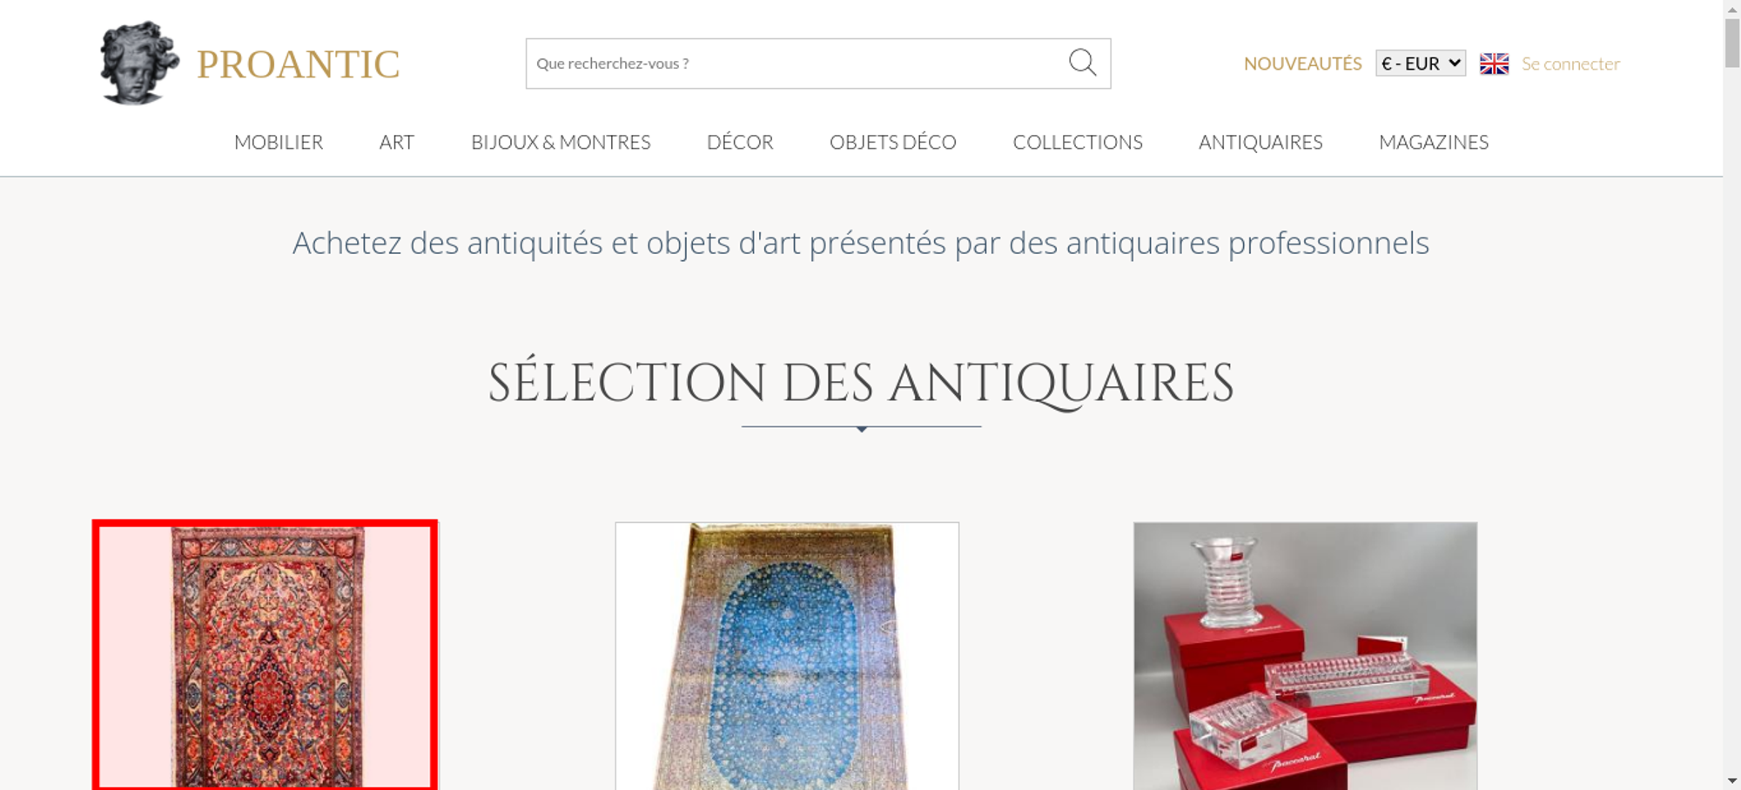Click the NOUVEAUTÉS link
The image size is (1741, 790).
click(1302, 64)
